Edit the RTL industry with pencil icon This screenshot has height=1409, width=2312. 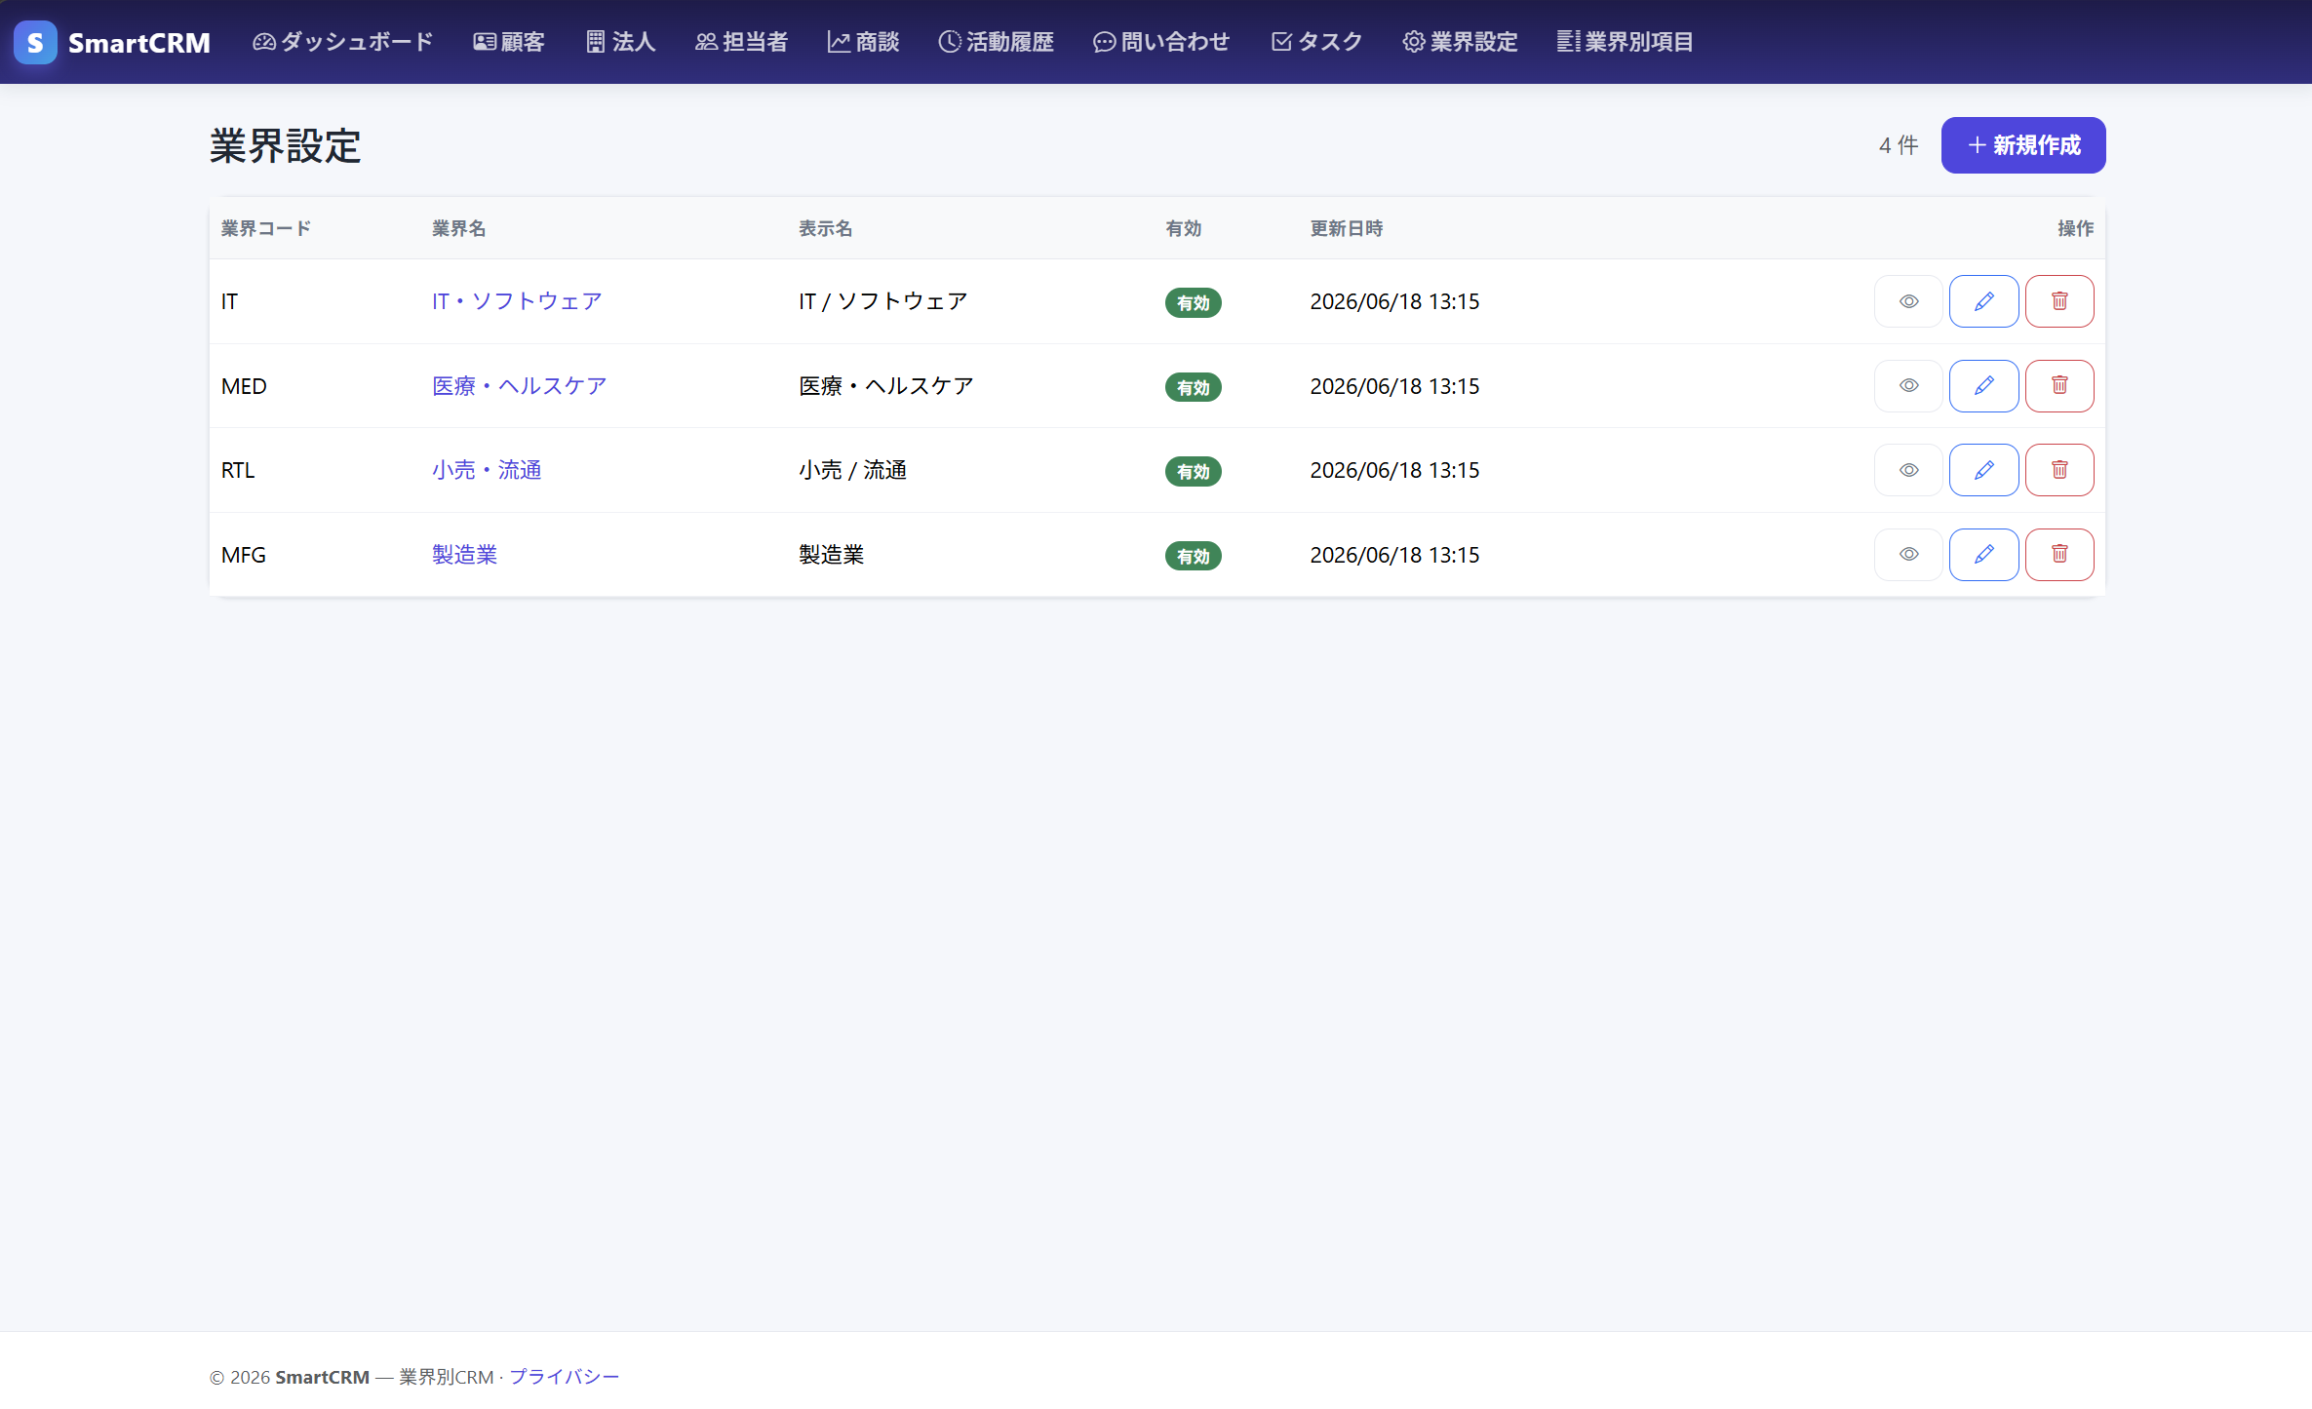point(1983,470)
